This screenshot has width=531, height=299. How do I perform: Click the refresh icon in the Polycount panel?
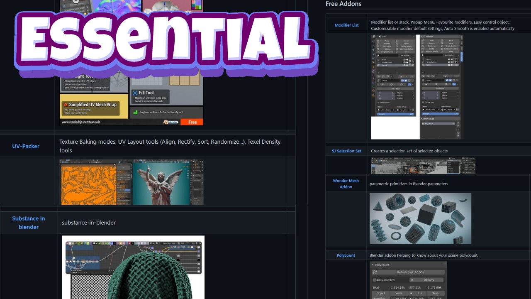(375, 272)
